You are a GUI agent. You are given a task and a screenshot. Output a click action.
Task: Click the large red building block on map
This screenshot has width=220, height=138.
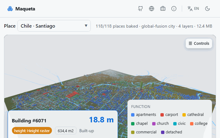pyautogui.click(x=72, y=94)
